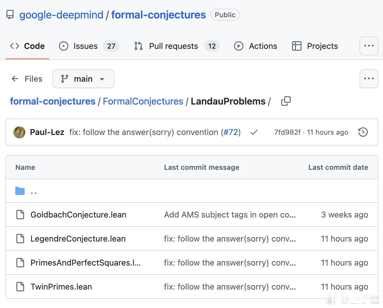
Task: Click TwinPrimes row '11 hours ago' date
Action: coord(345,287)
